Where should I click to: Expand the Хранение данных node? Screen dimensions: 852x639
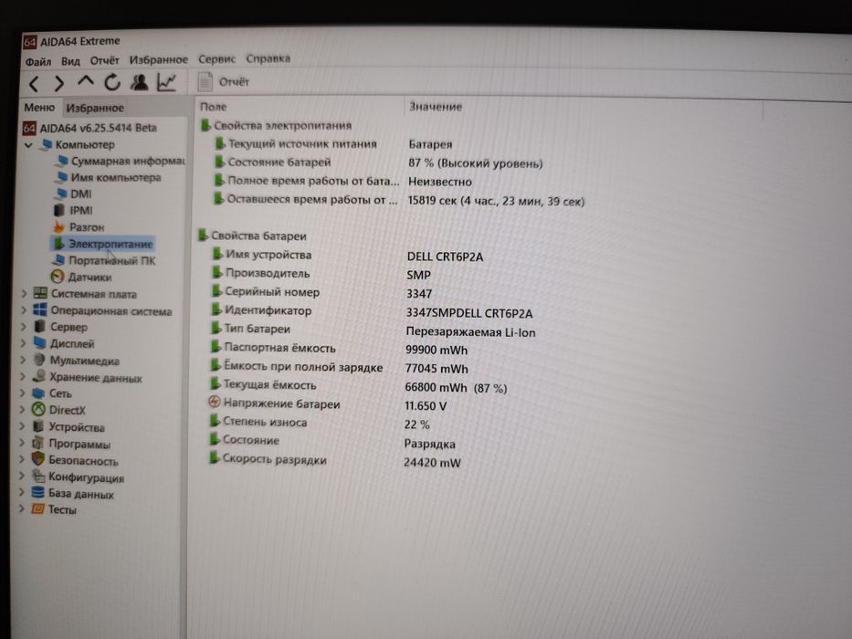[23, 376]
